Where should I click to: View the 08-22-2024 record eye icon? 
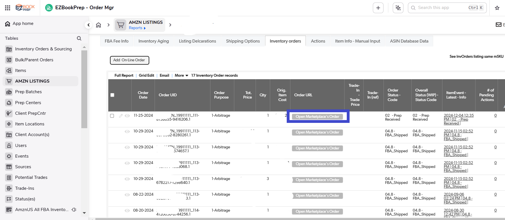pyautogui.click(x=127, y=195)
